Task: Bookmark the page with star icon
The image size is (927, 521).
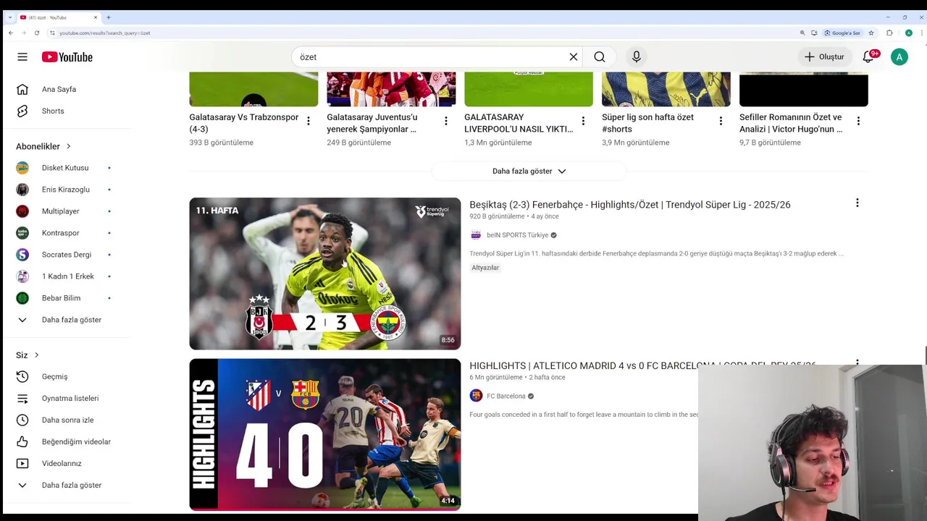Action: 871,33
